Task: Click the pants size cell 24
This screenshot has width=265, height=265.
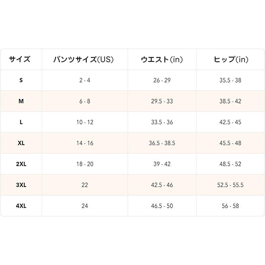Action: click(85, 206)
